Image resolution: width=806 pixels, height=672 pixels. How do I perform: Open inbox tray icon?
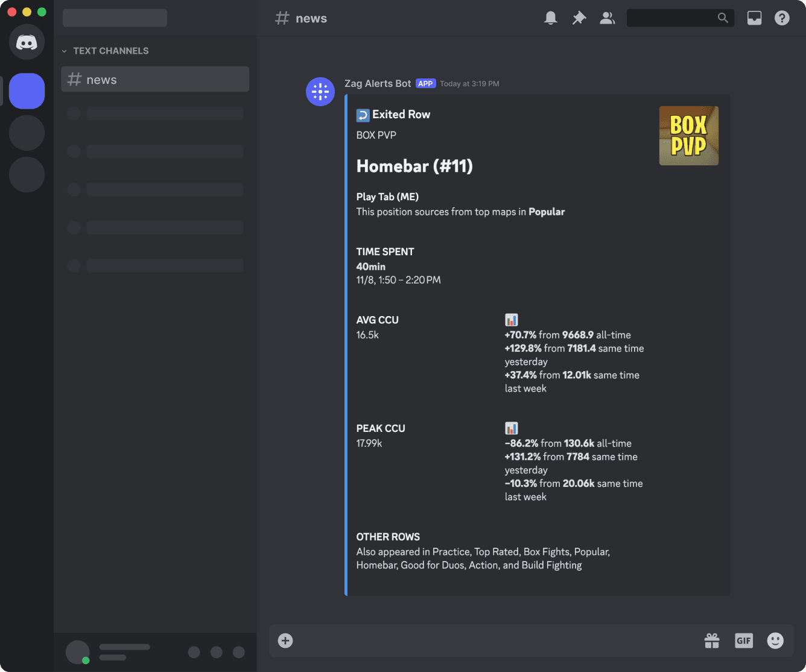click(754, 18)
